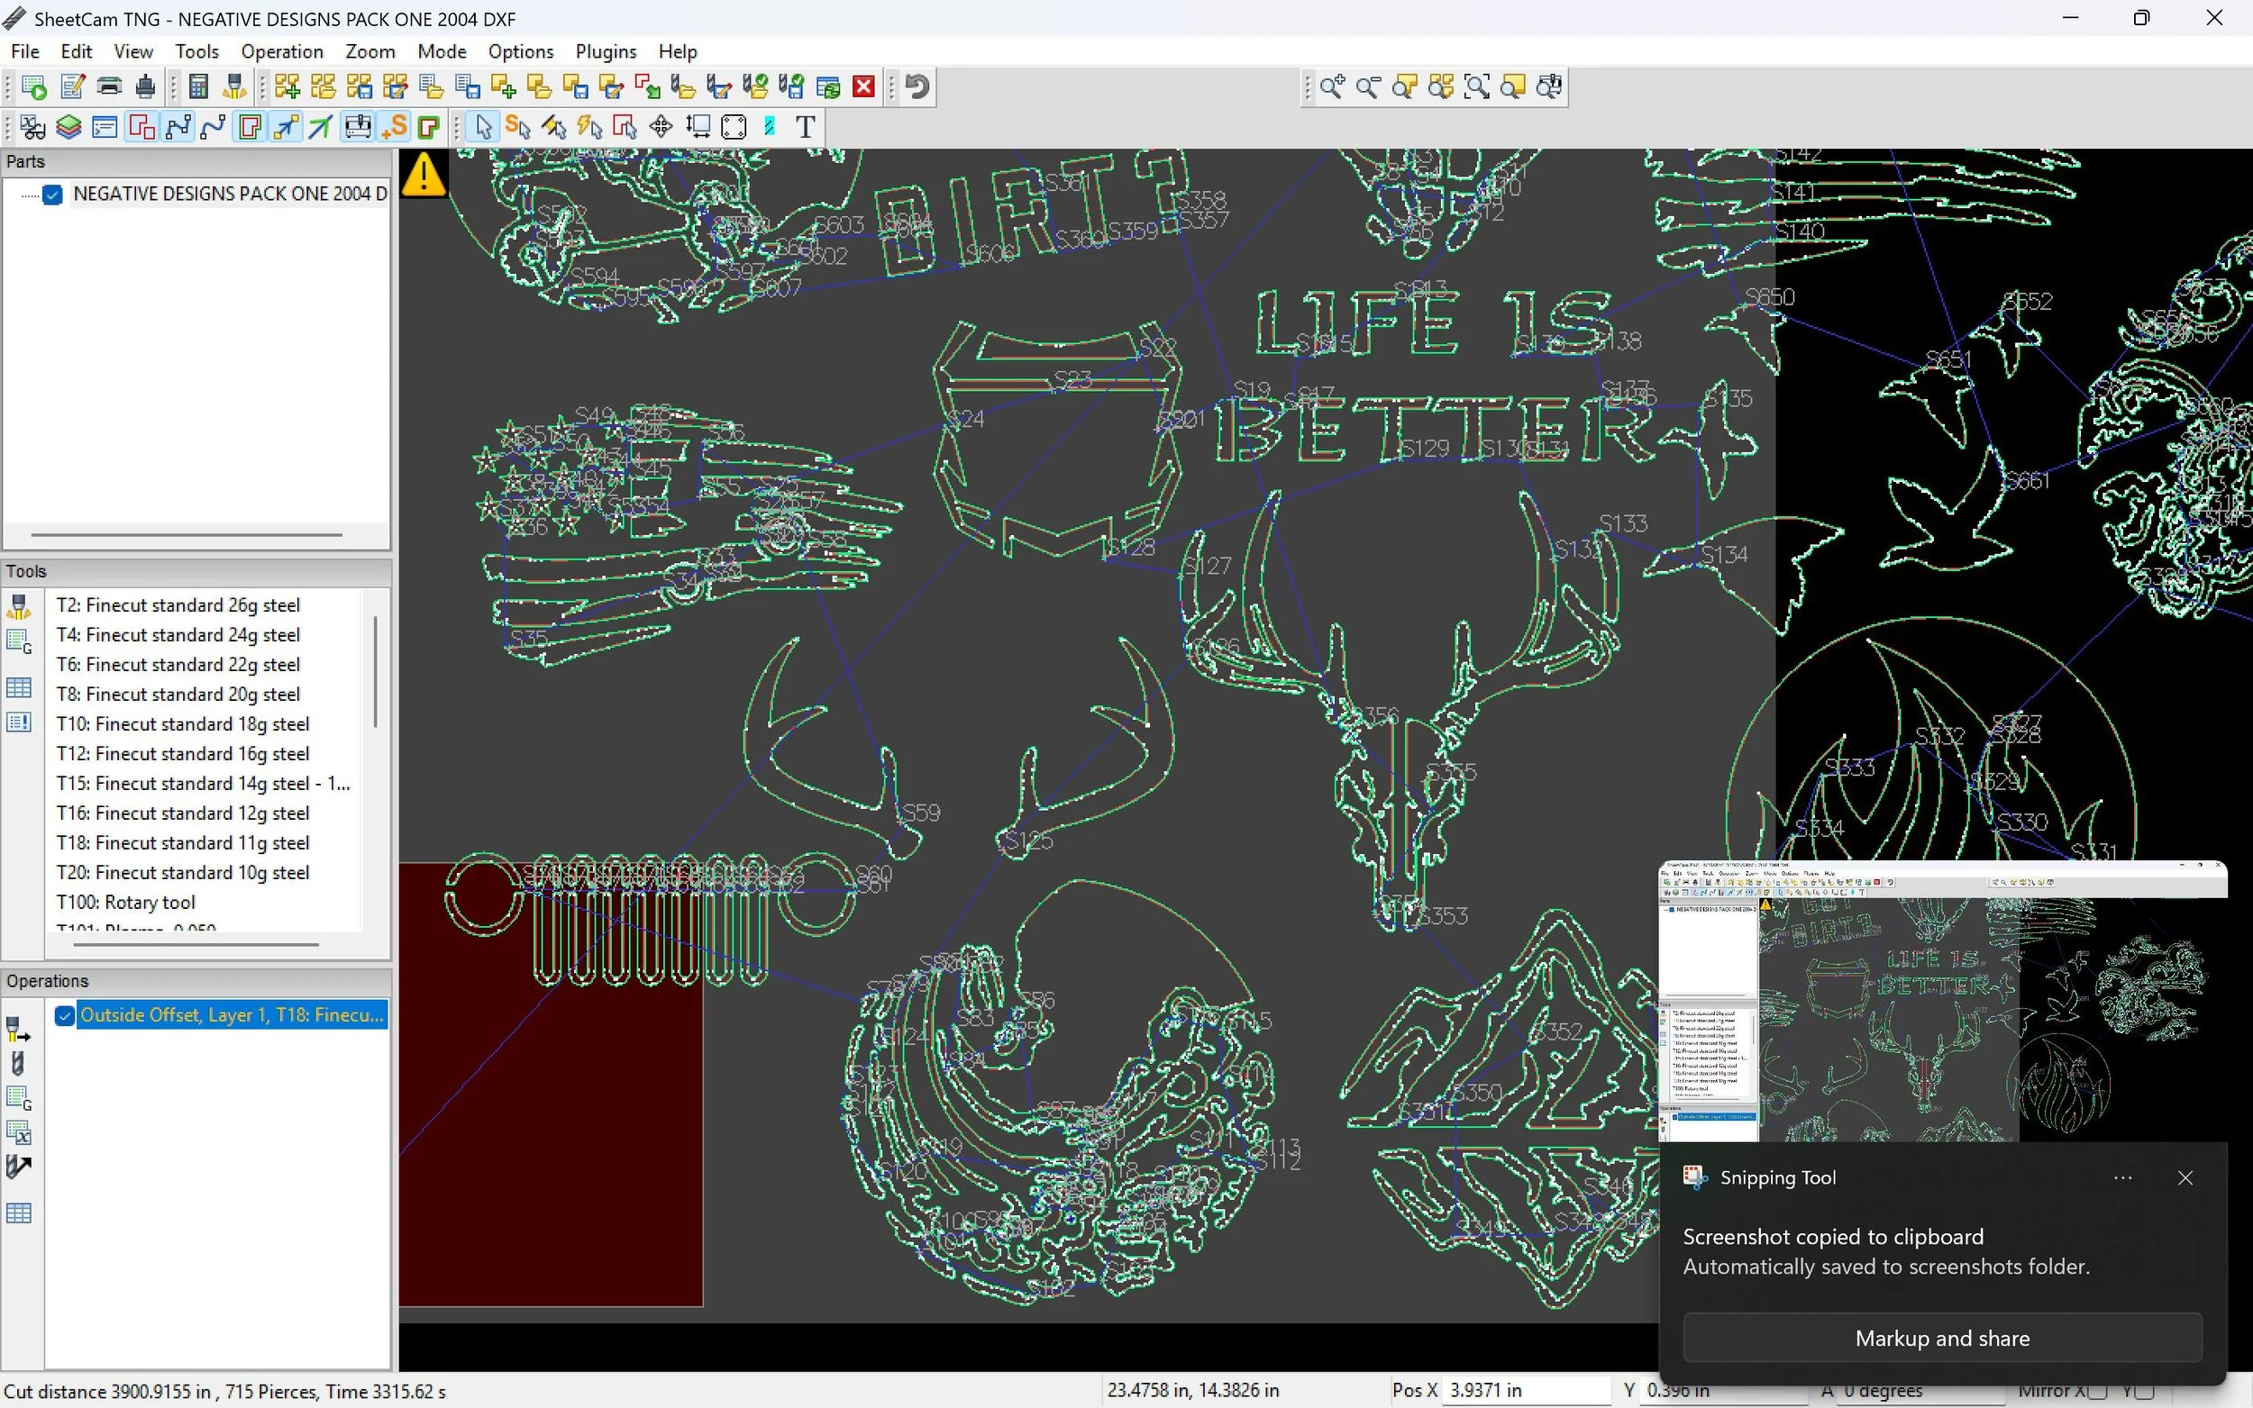Viewport: 2253px width, 1408px height.
Task: Open the Operation menu
Action: [281, 51]
